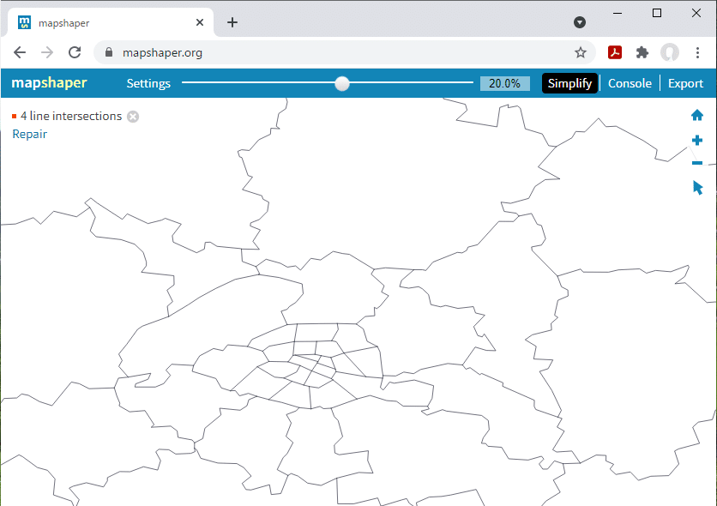Click the Simplify button

(569, 83)
